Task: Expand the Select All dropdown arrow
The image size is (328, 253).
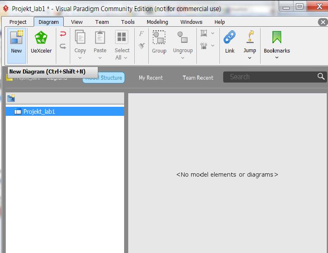Action: (x=125, y=58)
